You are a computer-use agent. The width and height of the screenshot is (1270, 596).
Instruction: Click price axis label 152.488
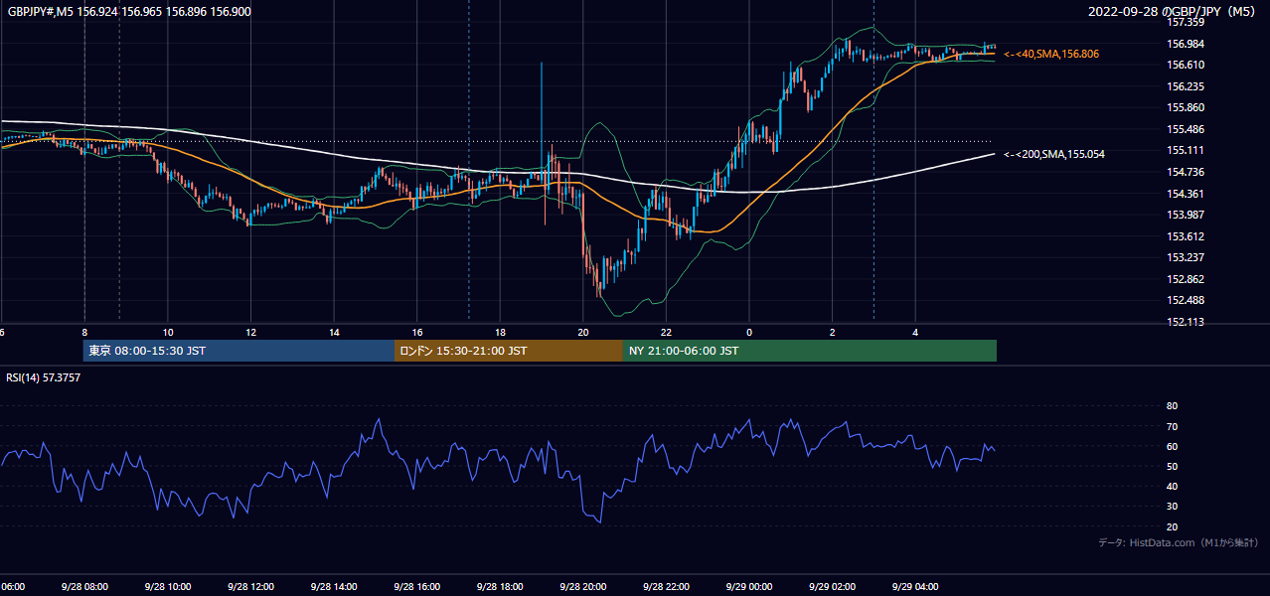(x=1187, y=300)
